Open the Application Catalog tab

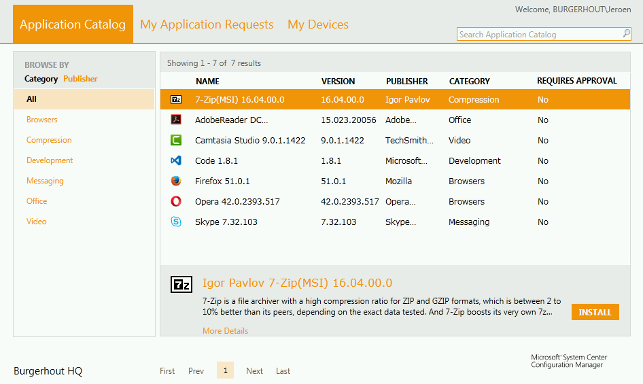pyautogui.click(x=73, y=24)
